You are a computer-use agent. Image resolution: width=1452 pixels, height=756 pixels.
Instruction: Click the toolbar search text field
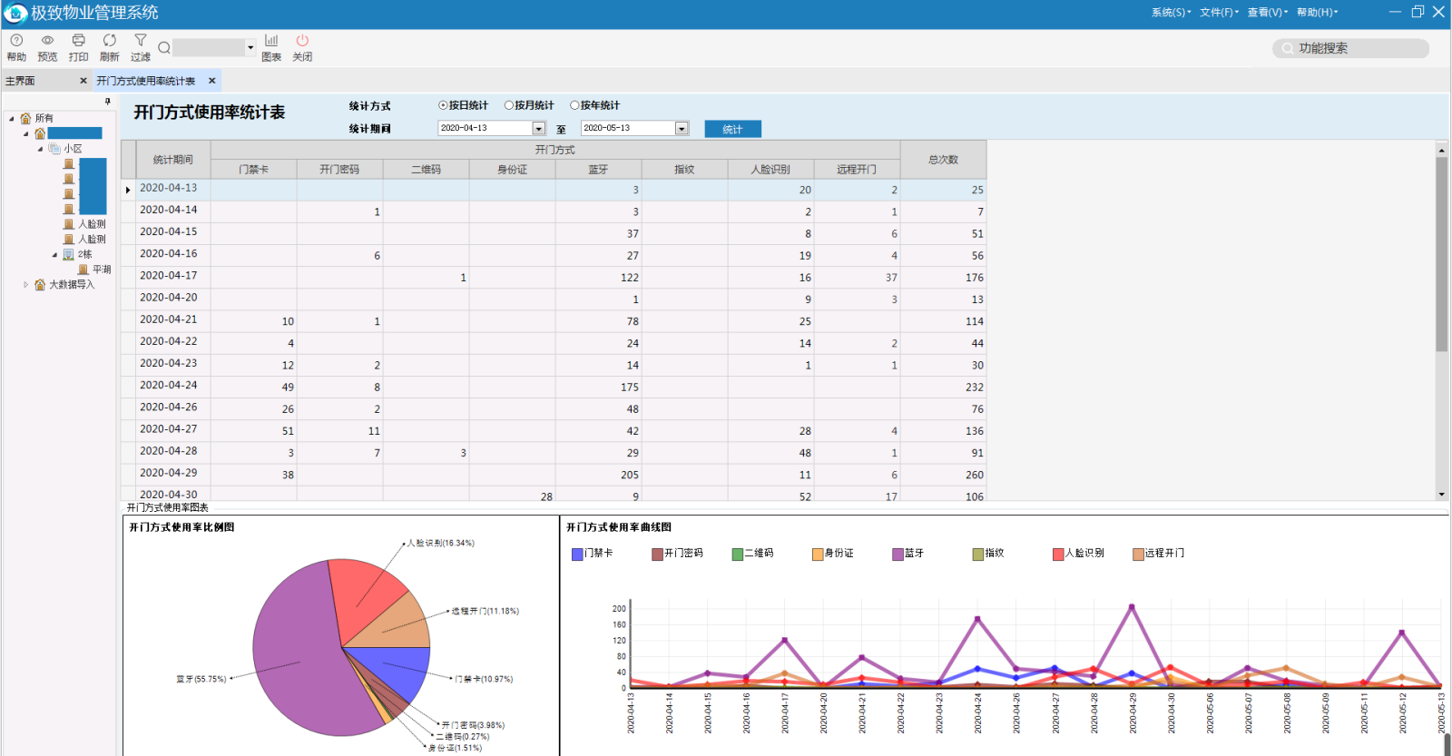pyautogui.click(x=209, y=48)
